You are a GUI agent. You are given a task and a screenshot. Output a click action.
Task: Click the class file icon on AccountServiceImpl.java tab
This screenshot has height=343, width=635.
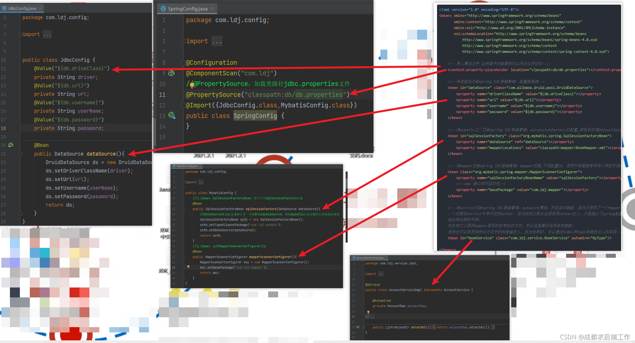point(354,258)
